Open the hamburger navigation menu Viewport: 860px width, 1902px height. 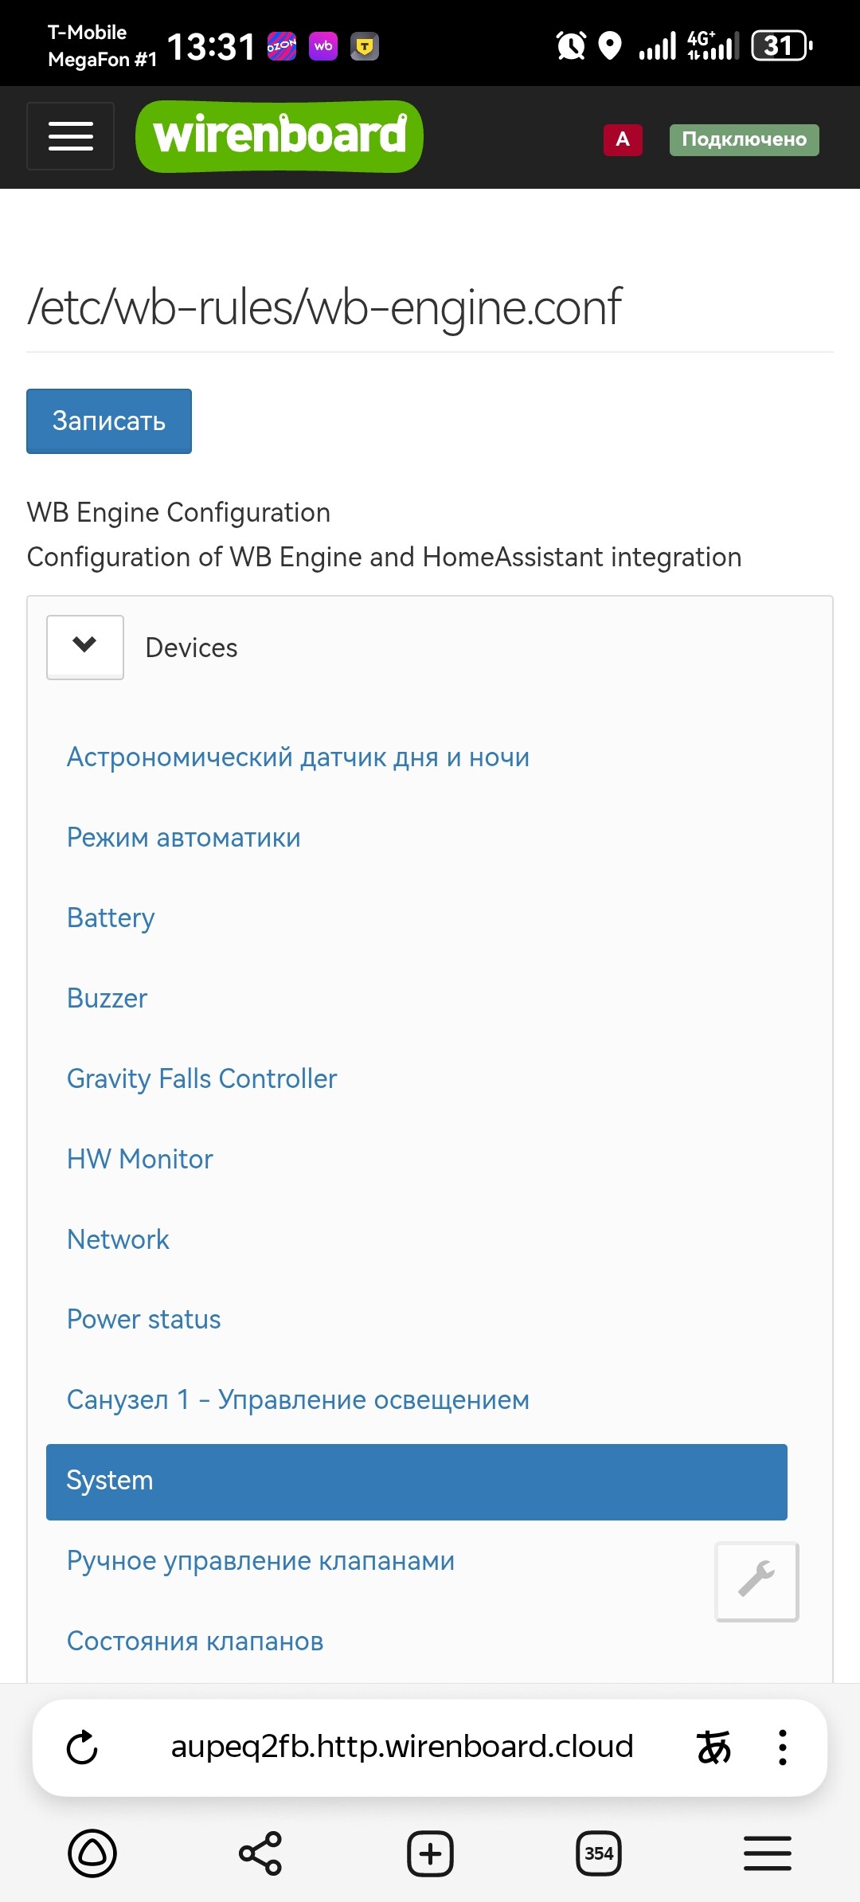click(70, 136)
